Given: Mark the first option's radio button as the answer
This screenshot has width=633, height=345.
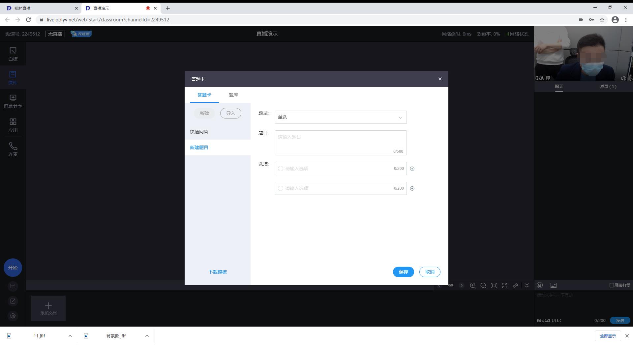Looking at the screenshot, I should pos(281,169).
